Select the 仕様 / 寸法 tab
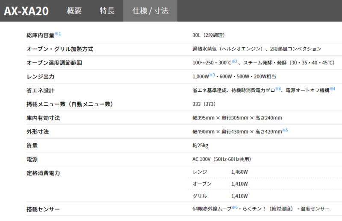 click(x=150, y=11)
